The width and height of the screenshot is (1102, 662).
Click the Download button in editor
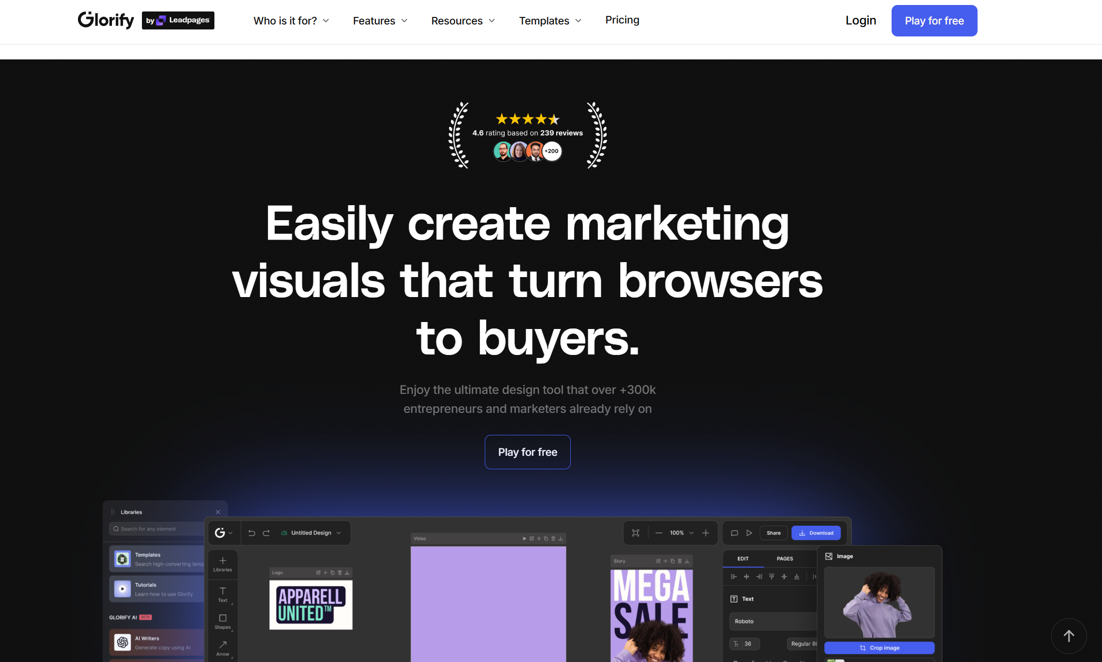(816, 533)
